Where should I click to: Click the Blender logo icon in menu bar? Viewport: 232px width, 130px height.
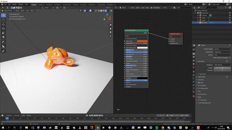2,4
